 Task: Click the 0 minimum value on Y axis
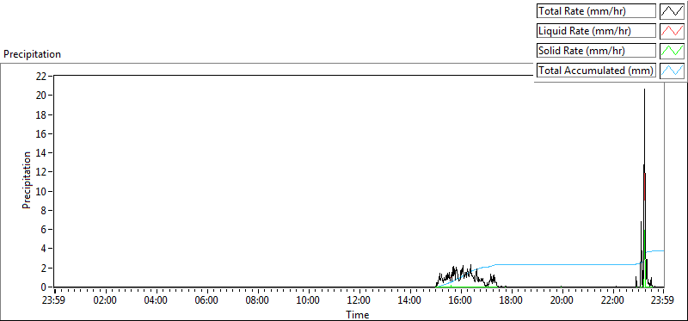[x=44, y=287]
